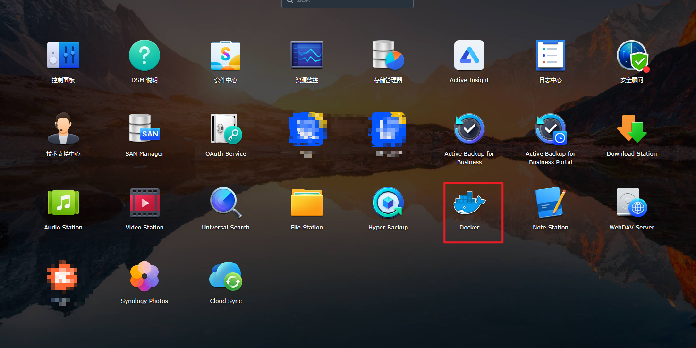Click the Cloud Sync label text
The image size is (696, 348).
[226, 301]
